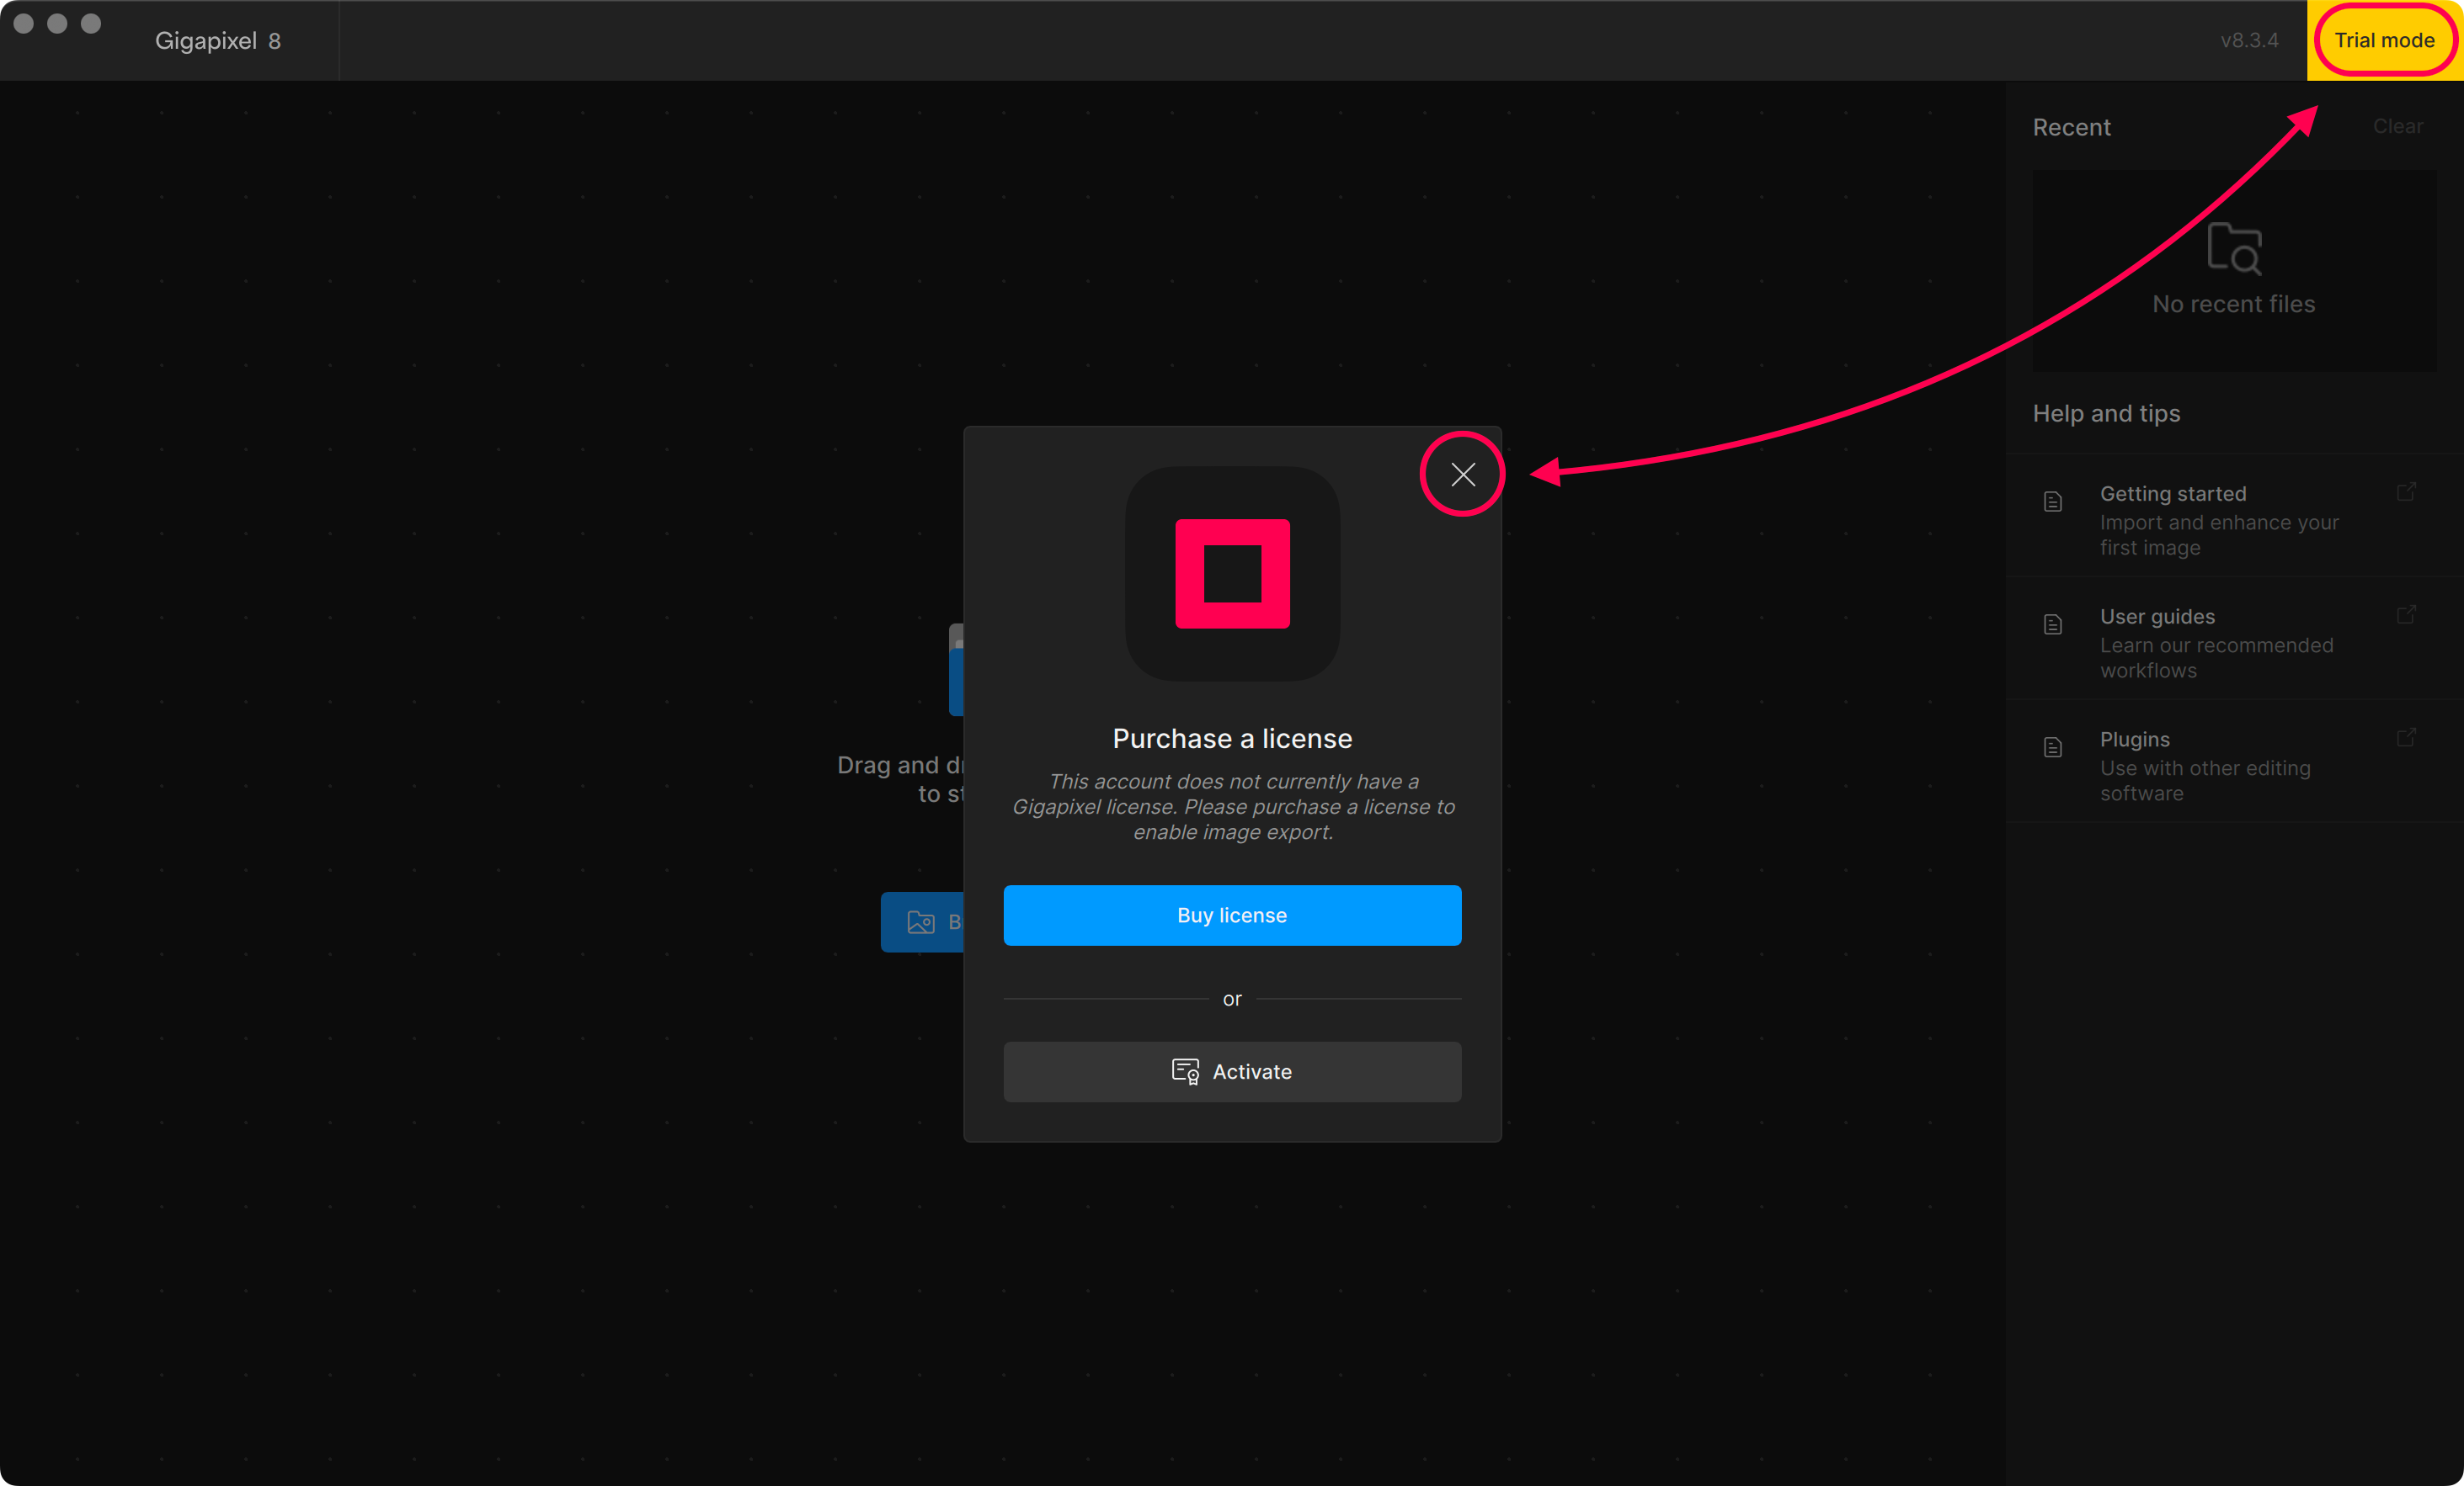Viewport: 2464px width, 1486px height.
Task: Click the yellow Trial mode button
Action: pos(2384,40)
